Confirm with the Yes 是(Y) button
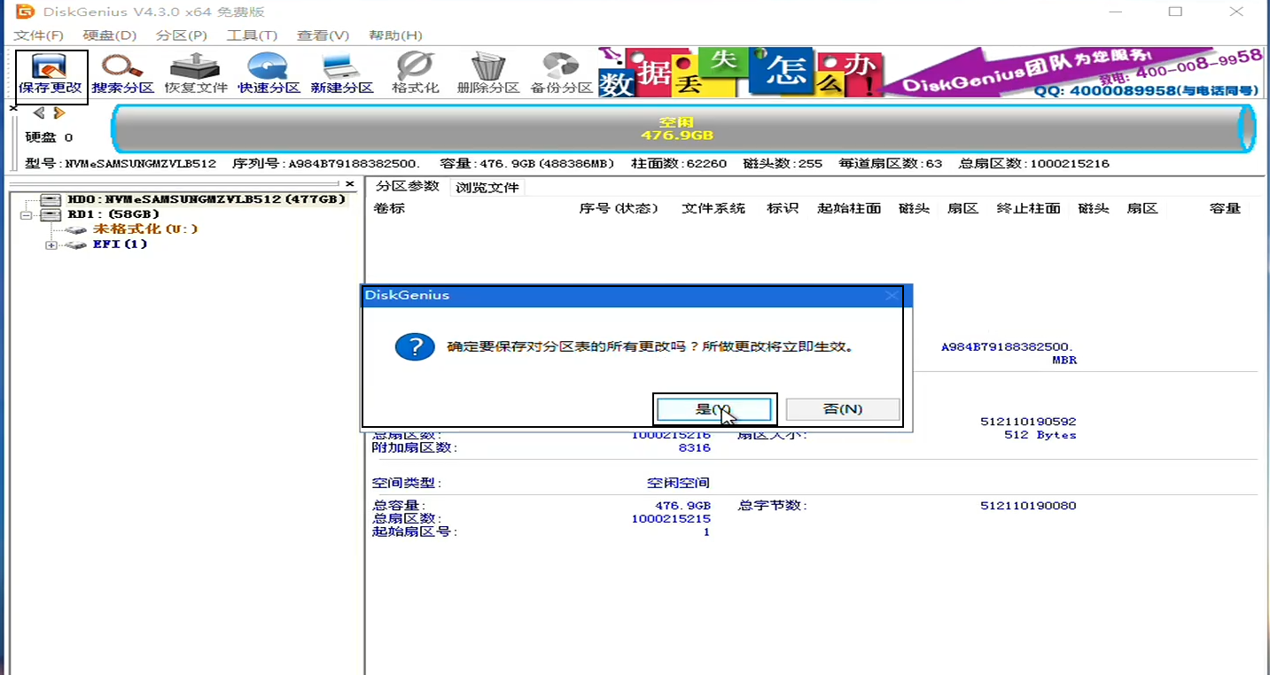 [714, 409]
